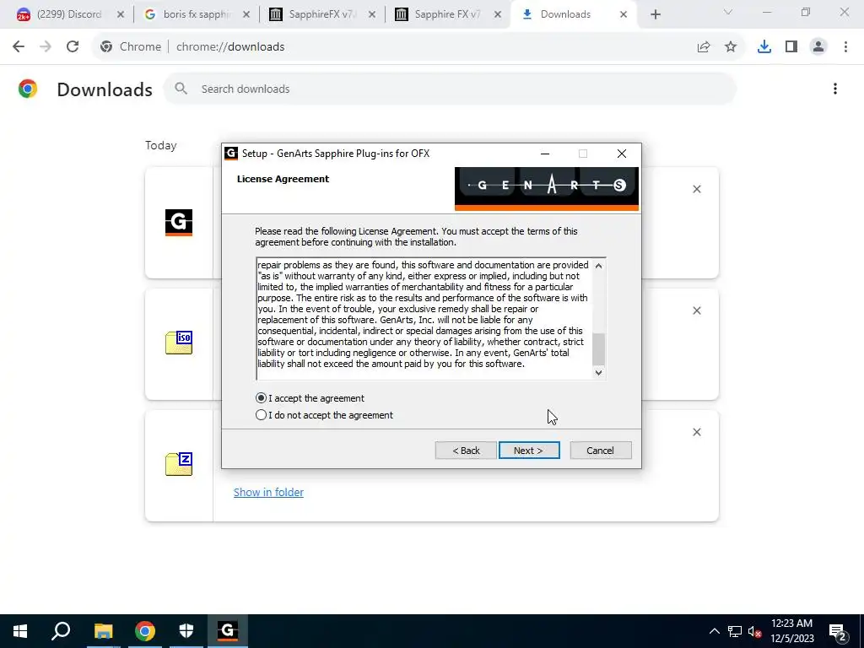Select 'I do not accept the agreement' option
The height and width of the screenshot is (648, 864).
(262, 415)
